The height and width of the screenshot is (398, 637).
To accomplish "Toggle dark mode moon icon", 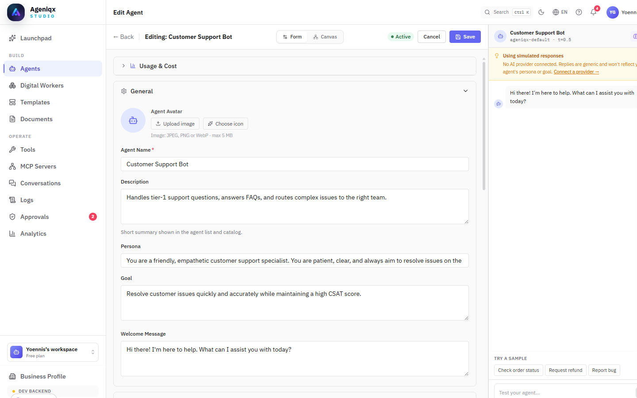I will 541,12.
